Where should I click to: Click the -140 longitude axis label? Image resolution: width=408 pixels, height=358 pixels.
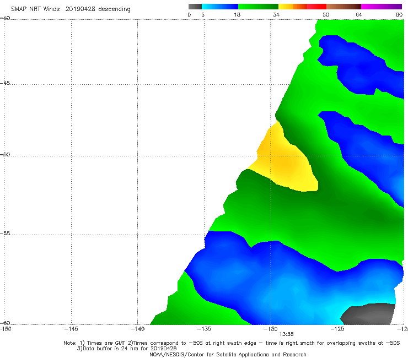tap(137, 329)
